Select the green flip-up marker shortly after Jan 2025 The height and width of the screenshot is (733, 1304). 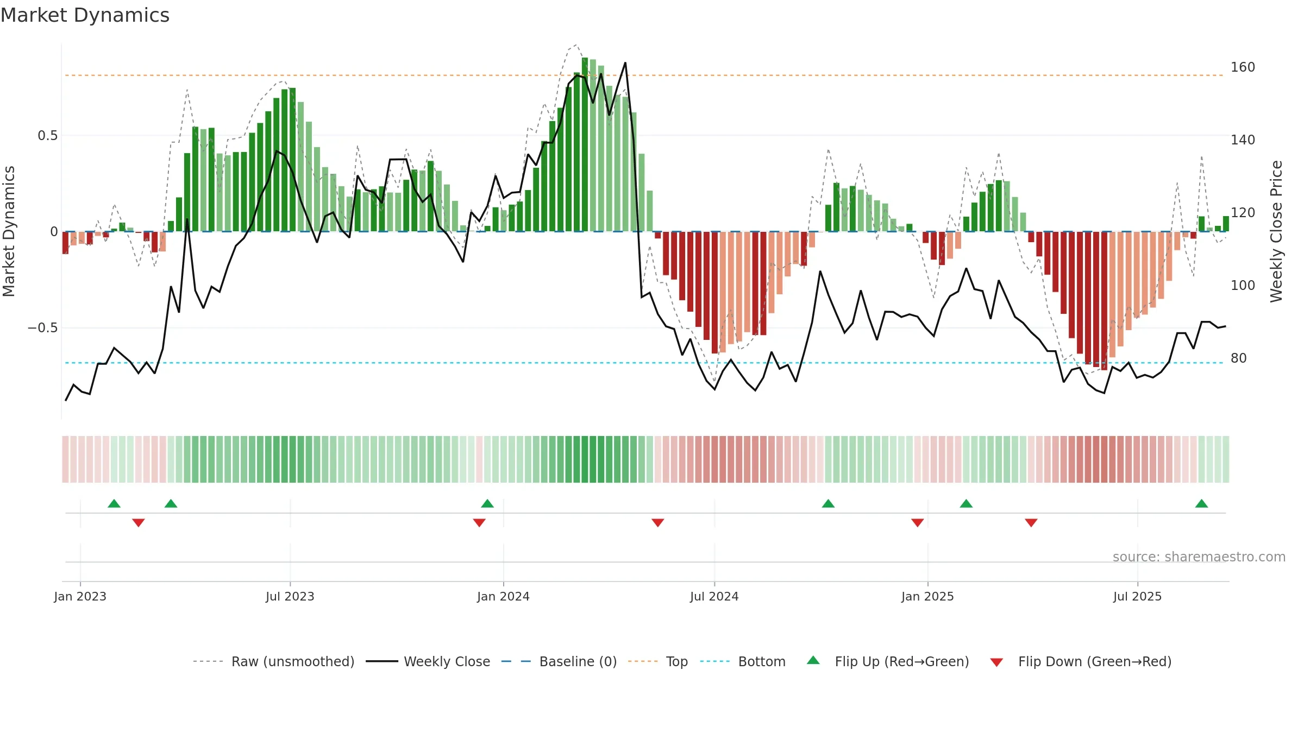click(x=966, y=503)
